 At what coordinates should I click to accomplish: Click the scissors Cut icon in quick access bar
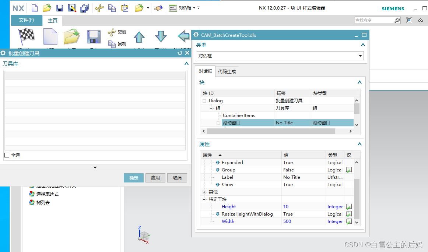click(x=99, y=8)
